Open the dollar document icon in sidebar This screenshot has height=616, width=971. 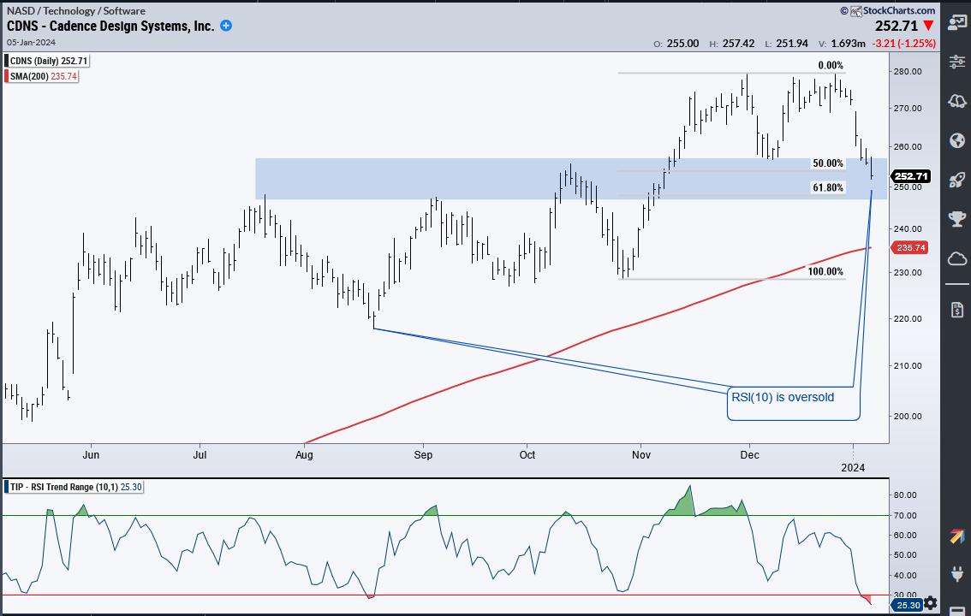[x=956, y=308]
